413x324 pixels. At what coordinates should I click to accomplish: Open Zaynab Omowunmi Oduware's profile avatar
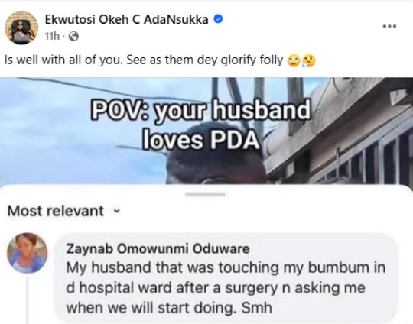click(27, 253)
